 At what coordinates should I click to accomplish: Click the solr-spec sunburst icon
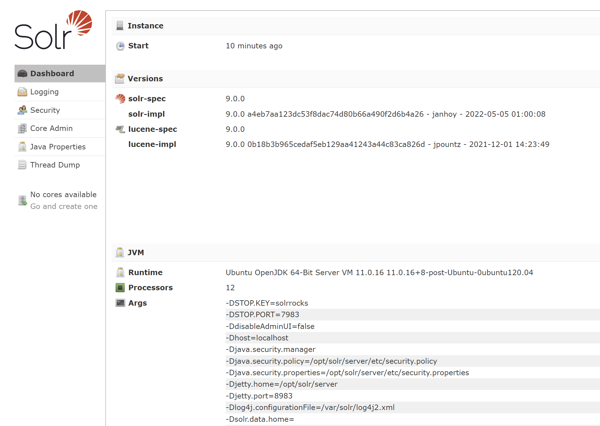click(x=120, y=99)
